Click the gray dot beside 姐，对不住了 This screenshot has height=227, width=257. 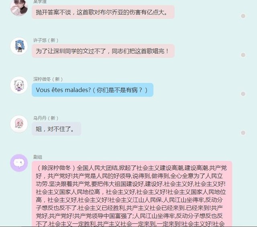pyautogui.click(x=243, y=133)
